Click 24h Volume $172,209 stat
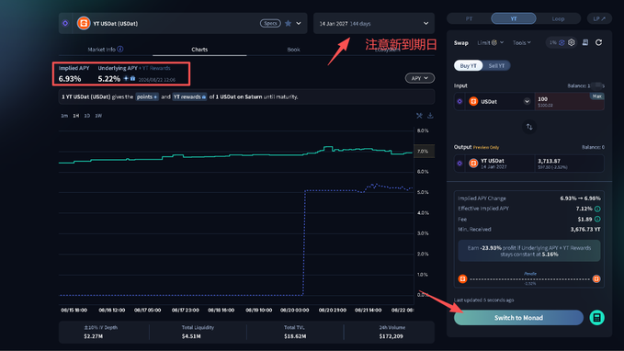 391,332
